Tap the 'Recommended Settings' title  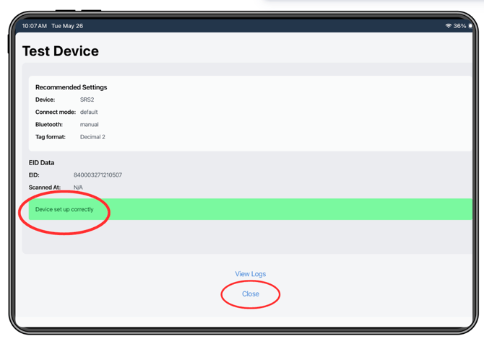(71, 87)
